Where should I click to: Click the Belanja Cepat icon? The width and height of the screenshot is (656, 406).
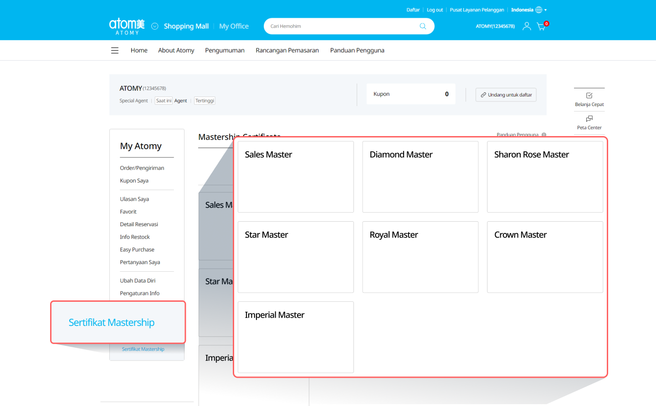click(589, 96)
